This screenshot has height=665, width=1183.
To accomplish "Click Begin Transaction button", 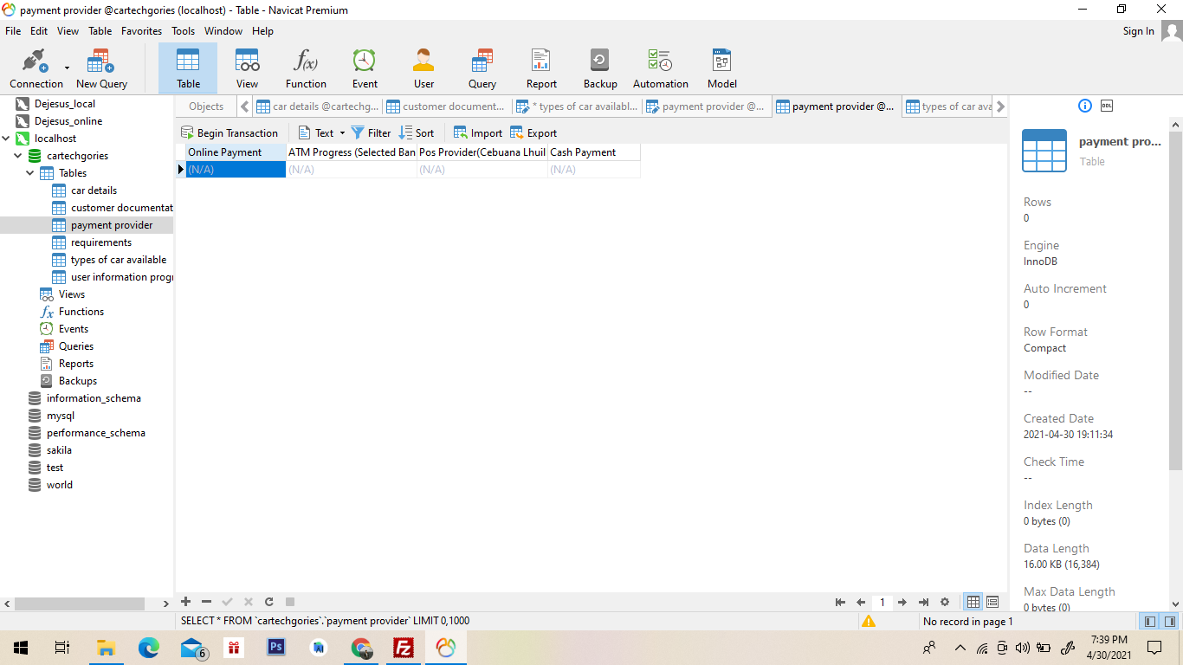I will (x=229, y=133).
